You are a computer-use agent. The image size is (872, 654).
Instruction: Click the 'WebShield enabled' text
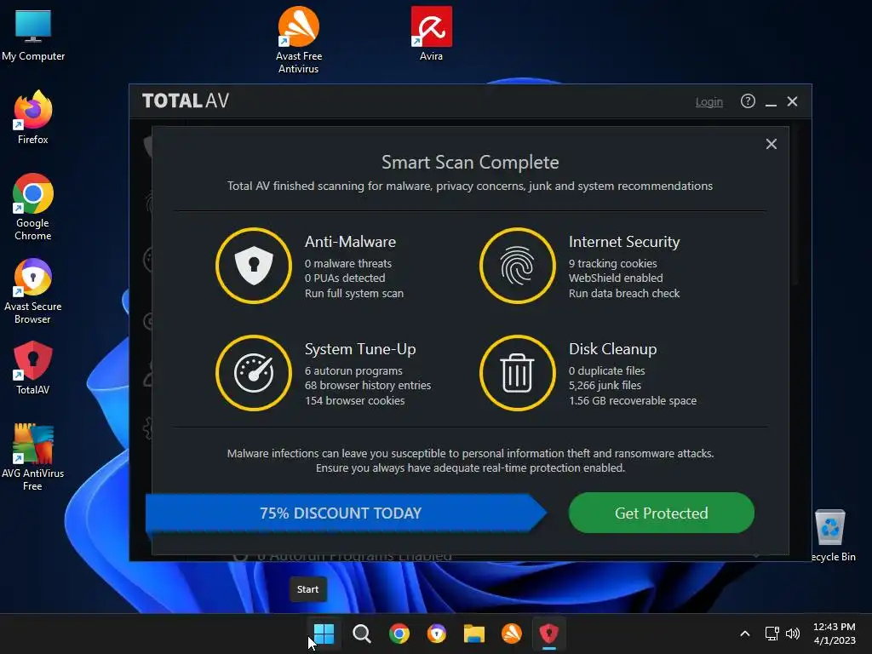click(616, 278)
